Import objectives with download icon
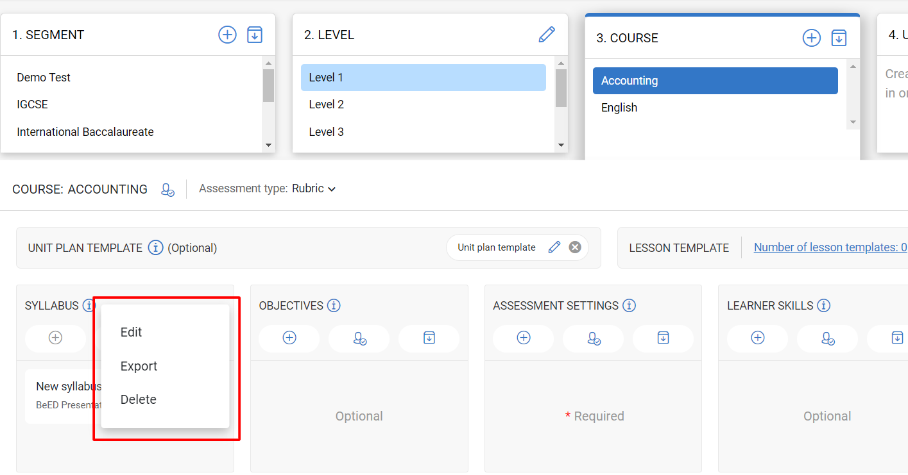 pyautogui.click(x=429, y=338)
